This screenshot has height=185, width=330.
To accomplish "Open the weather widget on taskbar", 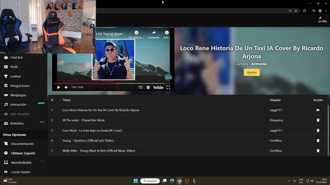I will [10, 181].
